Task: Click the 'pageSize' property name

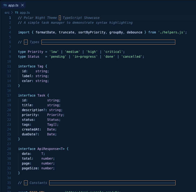Action: coord(30,168)
